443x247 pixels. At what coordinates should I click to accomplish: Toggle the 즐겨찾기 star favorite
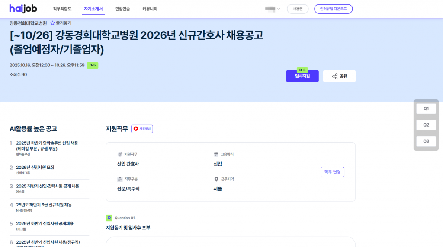pos(53,23)
